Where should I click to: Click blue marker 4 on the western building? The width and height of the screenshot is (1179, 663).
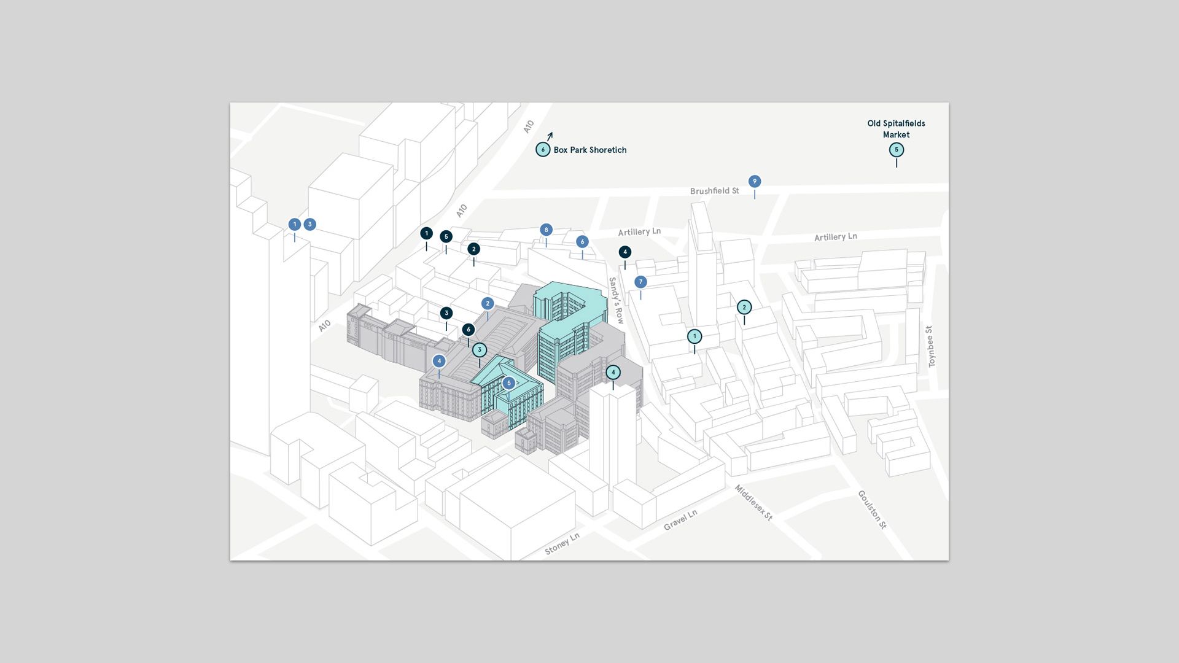tap(439, 361)
